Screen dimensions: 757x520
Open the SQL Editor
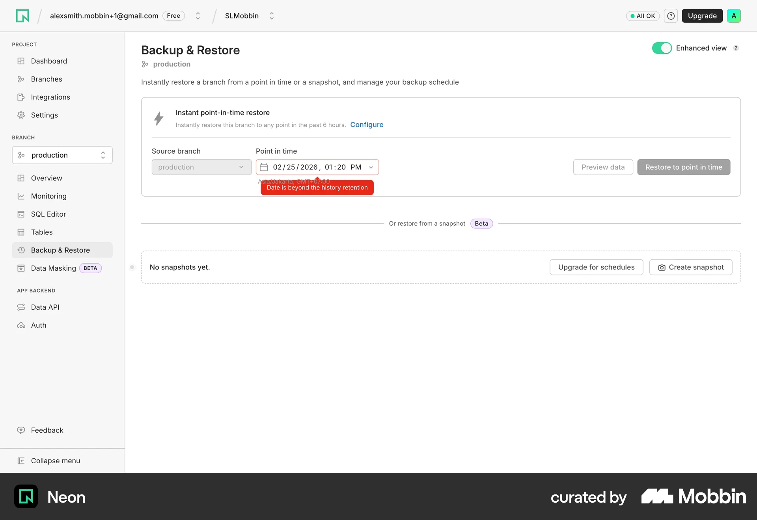click(62, 214)
